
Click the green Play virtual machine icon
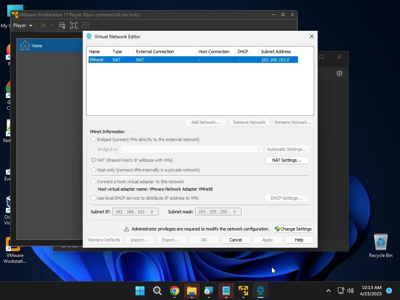tap(44, 25)
